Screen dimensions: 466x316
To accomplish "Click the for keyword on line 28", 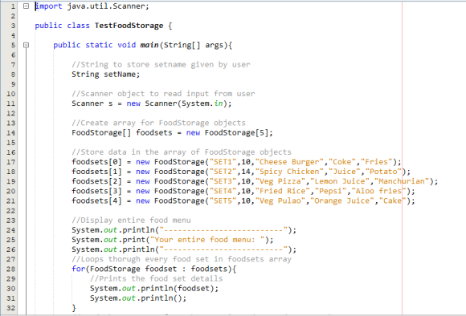I will click(x=79, y=269).
